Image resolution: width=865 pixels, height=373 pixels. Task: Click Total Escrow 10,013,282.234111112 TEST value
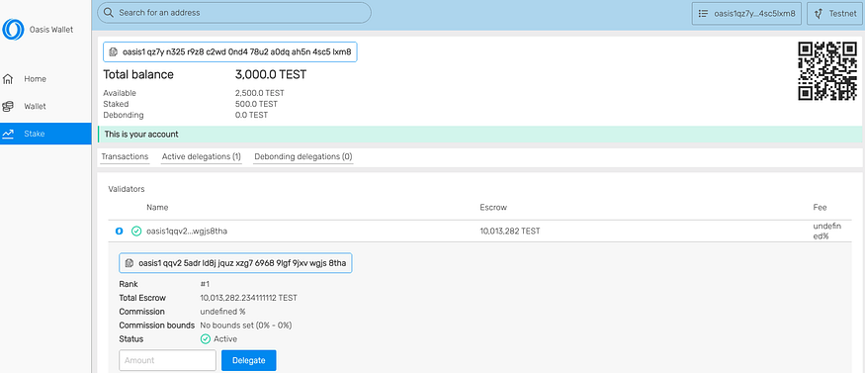[x=248, y=298]
